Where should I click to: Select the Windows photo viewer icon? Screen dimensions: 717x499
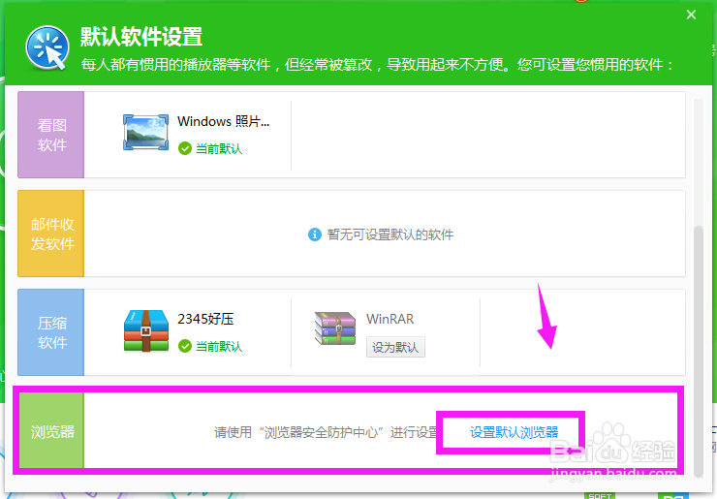146,132
